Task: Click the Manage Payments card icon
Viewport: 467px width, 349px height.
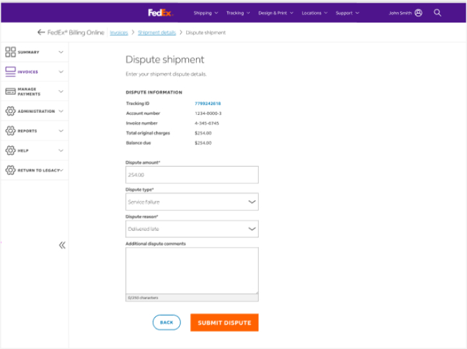Action: coord(10,92)
